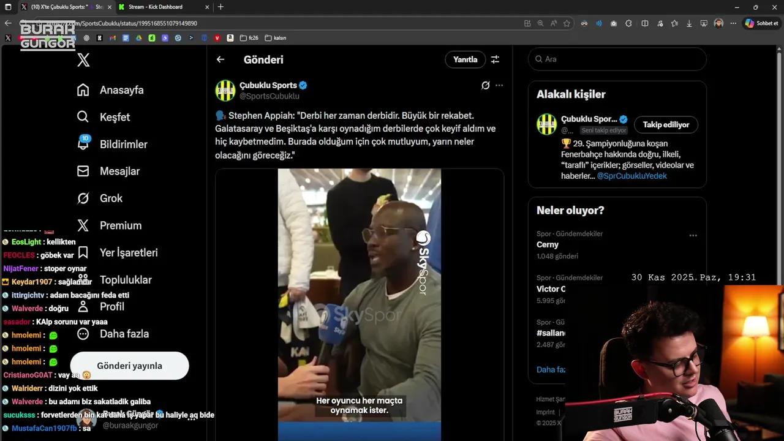Open Google Drive bookmark icon
This screenshot has width=784, height=441.
139,38
